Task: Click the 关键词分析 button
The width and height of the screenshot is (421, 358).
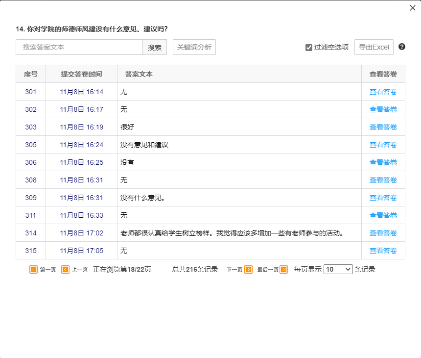Action: tap(194, 47)
